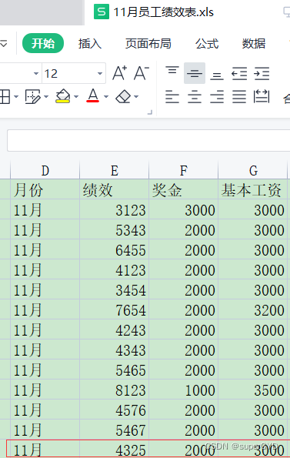Select the cell with value 4243
Viewport: 290px width, 458px height.
(x=115, y=329)
